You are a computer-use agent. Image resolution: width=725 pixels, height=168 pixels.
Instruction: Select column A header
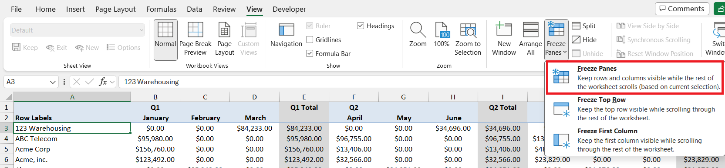pos(72,97)
